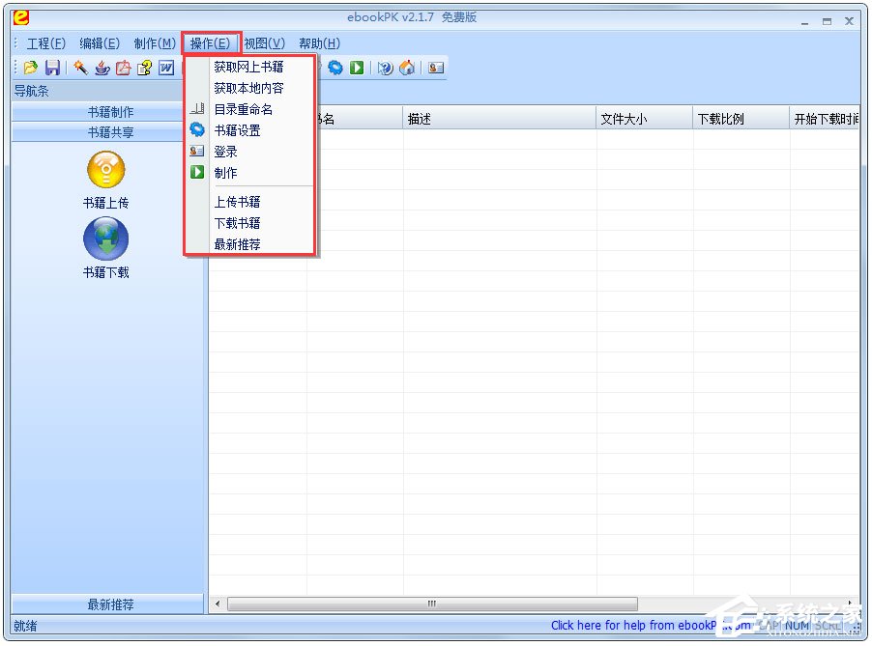This screenshot has width=872, height=646.
Task: Maximize the ebookPK window
Action: pyautogui.click(x=827, y=21)
